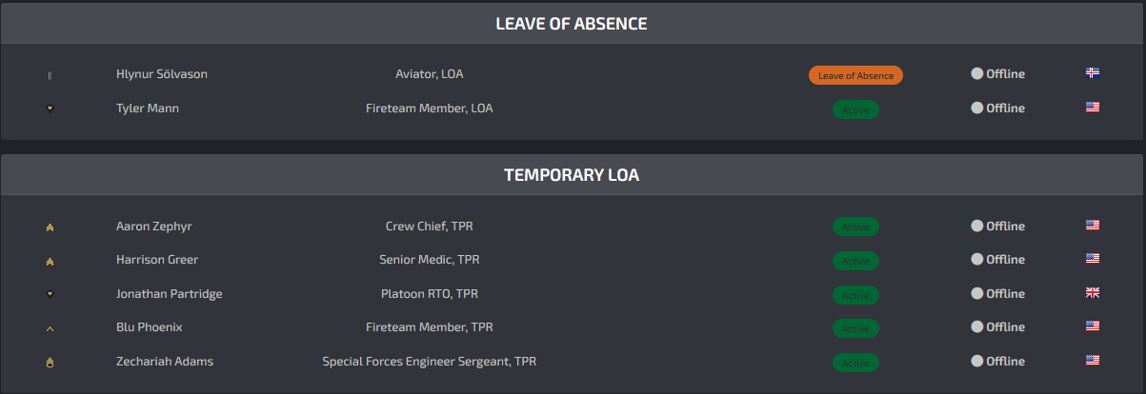Viewport: 1146px width, 394px height.
Task: Click the UK flag for Jonathan Partridge
Action: 1093,292
